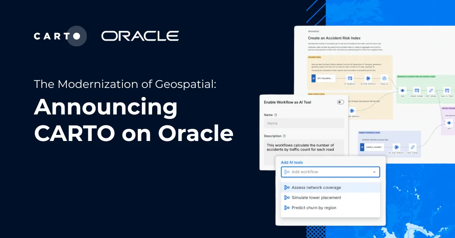This screenshot has height=238, width=455.
Task: Select Predict churn by region option
Action: tap(314, 208)
